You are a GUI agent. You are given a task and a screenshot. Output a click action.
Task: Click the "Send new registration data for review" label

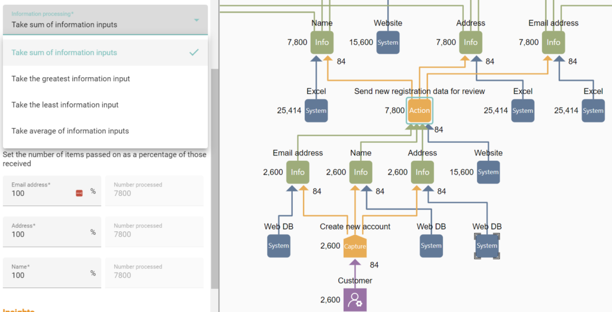click(420, 91)
